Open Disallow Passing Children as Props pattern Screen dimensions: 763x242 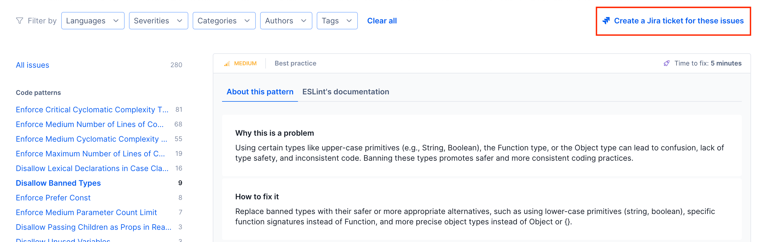[93, 227]
